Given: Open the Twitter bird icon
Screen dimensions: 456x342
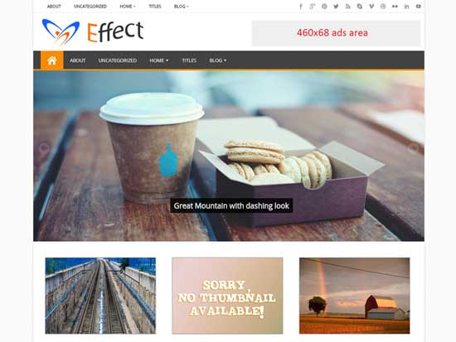Looking at the screenshot, I should click(x=336, y=7).
